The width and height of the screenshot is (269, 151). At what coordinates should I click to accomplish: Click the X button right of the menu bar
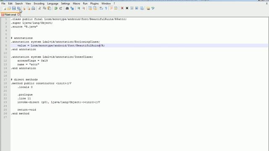(x=267, y=3)
